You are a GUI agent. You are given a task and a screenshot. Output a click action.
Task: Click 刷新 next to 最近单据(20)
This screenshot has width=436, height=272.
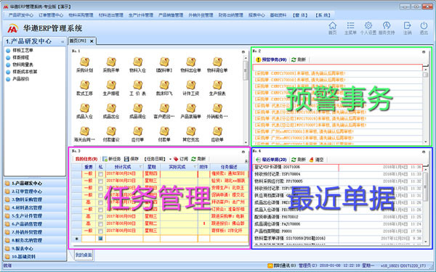(x=299, y=160)
